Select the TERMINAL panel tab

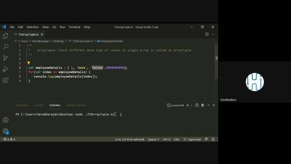55,105
